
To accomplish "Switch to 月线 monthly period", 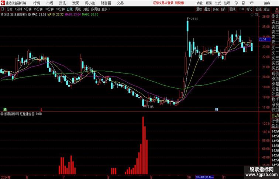I will (86, 9).
